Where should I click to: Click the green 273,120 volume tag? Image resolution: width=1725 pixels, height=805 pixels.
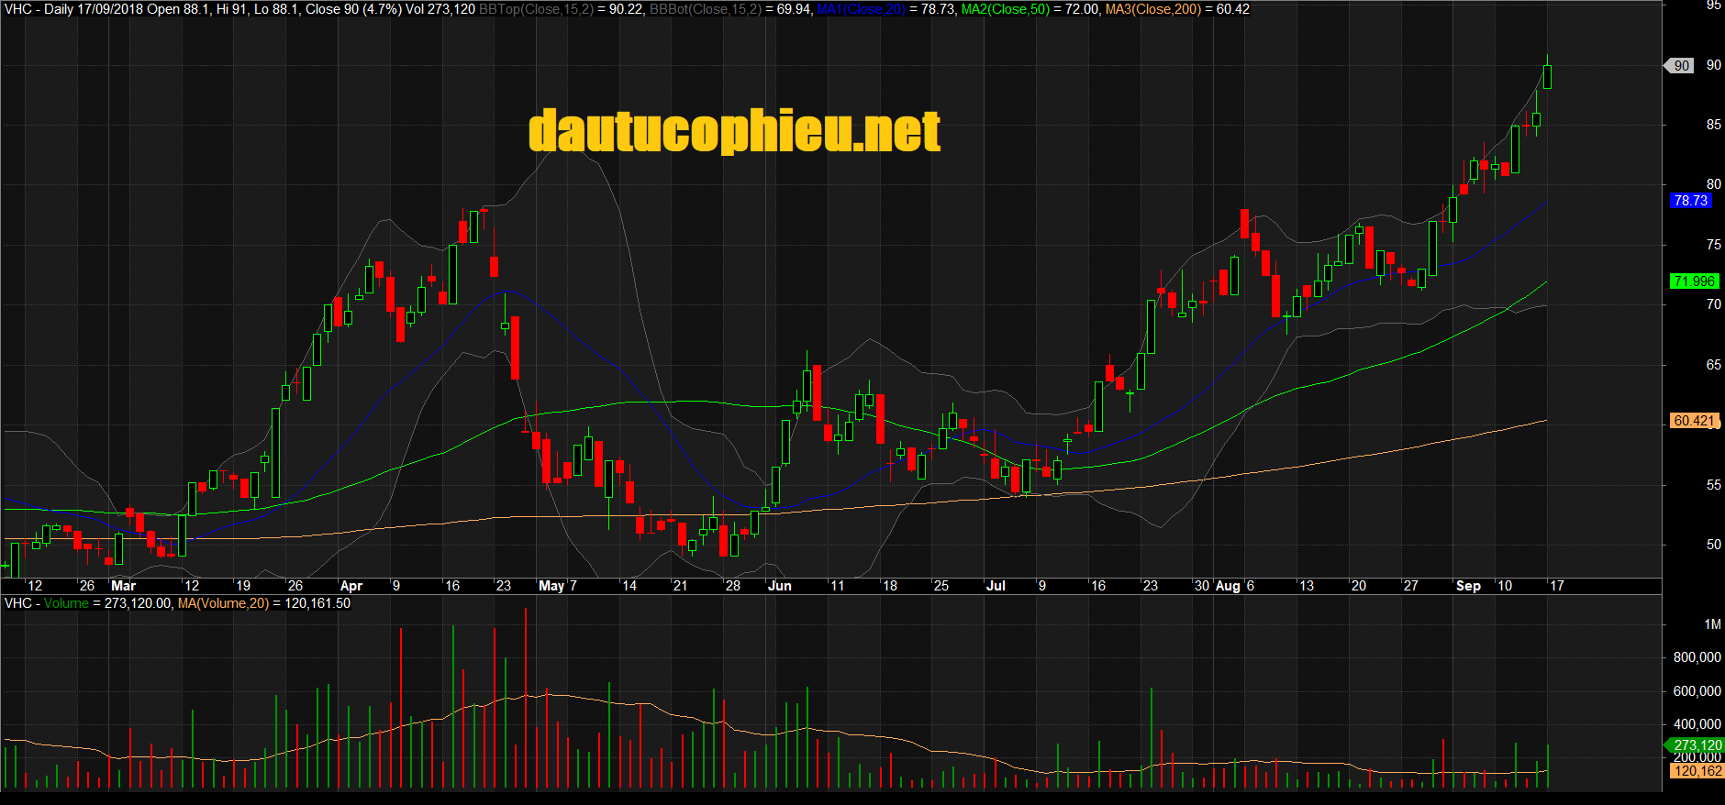point(1697,745)
